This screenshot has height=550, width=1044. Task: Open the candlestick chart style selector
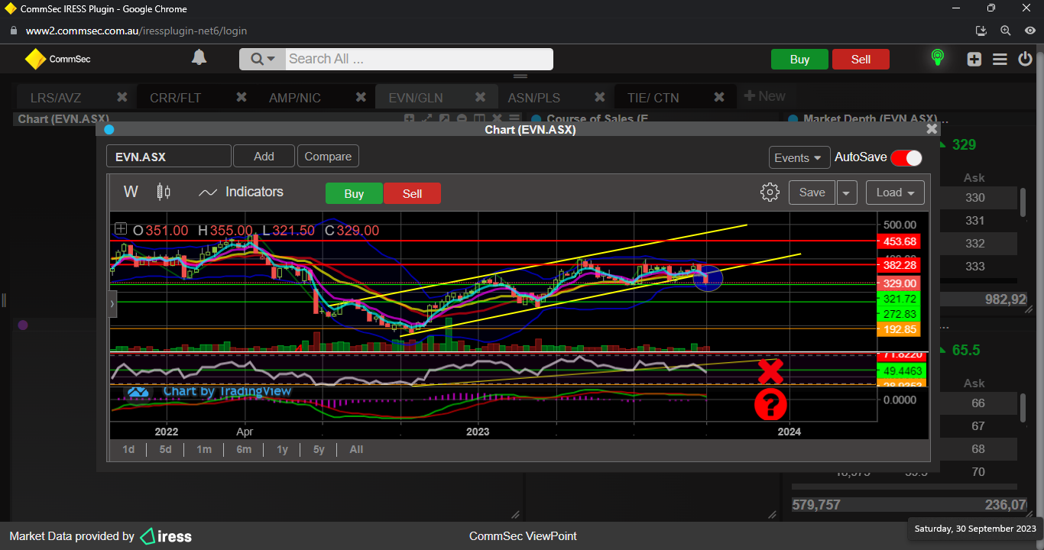click(x=163, y=192)
